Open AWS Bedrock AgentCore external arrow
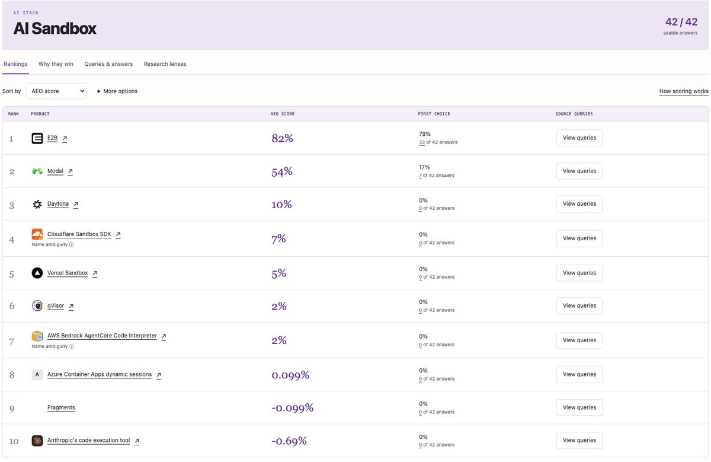711x462 pixels. 164,336
